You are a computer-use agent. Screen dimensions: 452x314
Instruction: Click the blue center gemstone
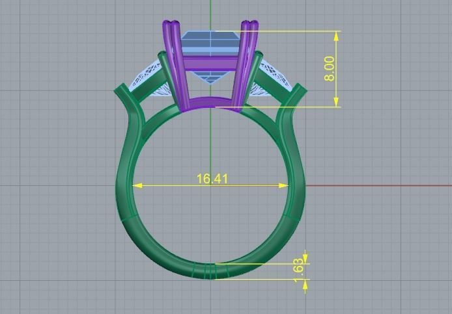pos(210,42)
